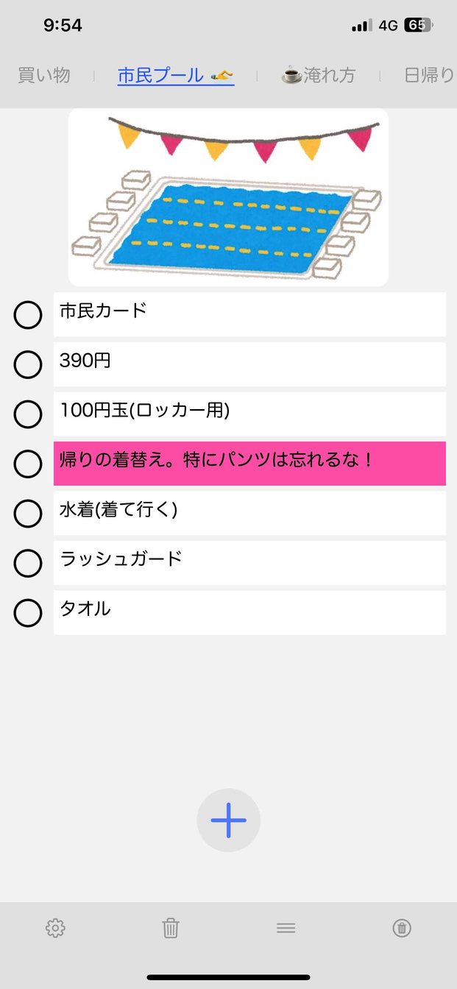This screenshot has width=457, height=989.
Task: Edit the タオル text field
Action: click(x=249, y=612)
